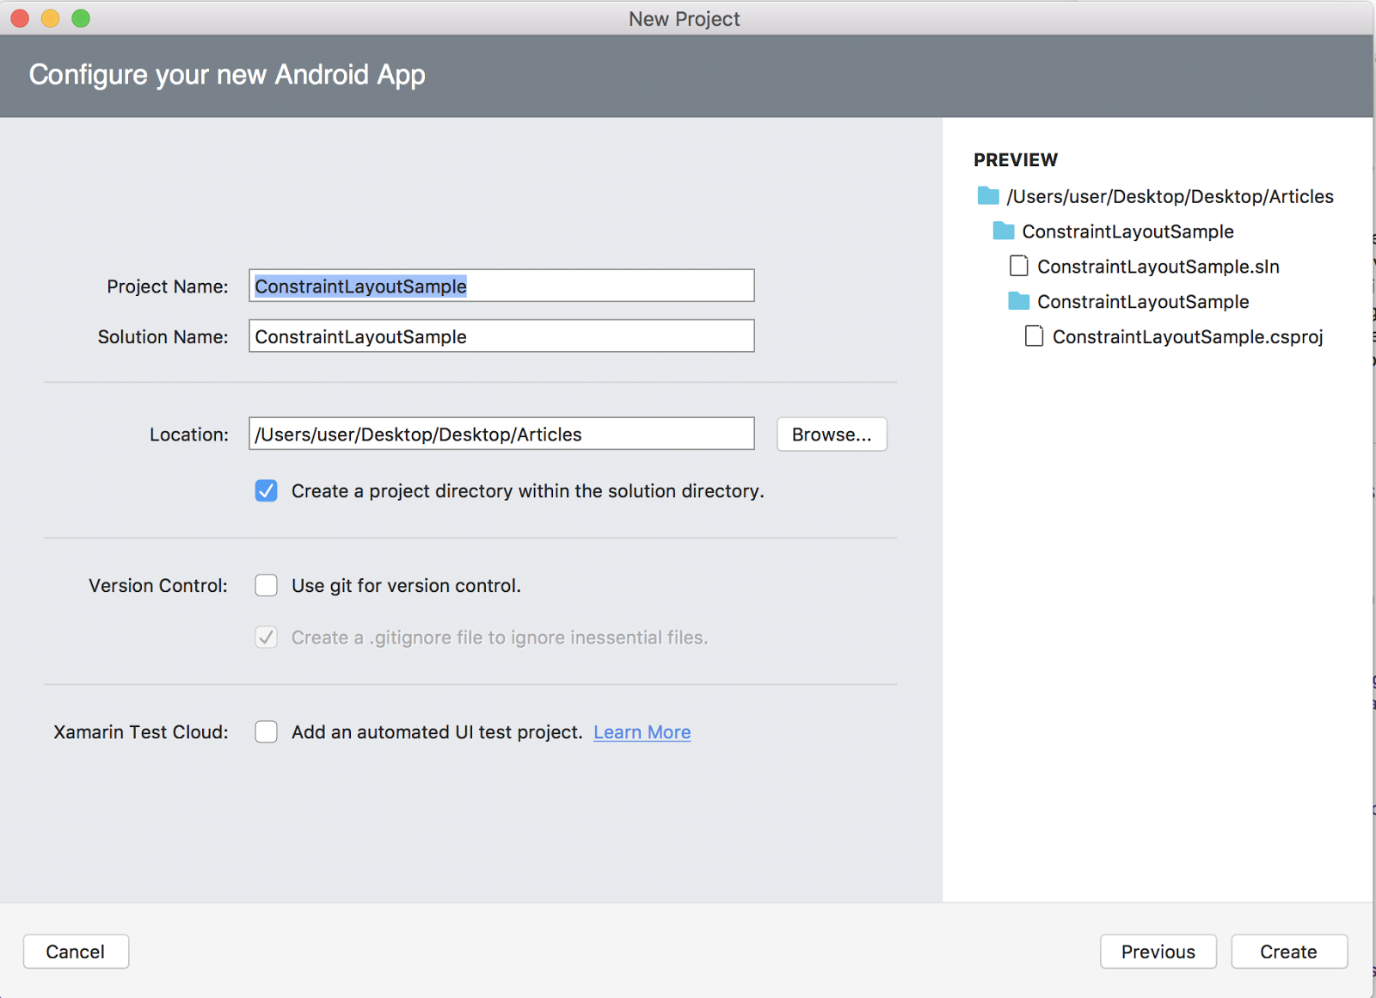1376x998 pixels.
Task: Click the ConstraintLayoutSample.csproj file icon
Action: coord(1034,336)
